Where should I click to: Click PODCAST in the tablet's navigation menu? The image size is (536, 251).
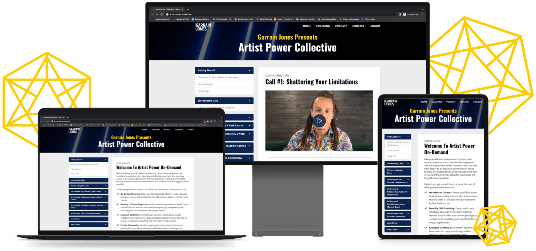pyautogui.click(x=451, y=102)
